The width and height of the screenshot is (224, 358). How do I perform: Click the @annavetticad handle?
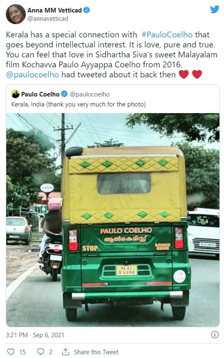48,19
